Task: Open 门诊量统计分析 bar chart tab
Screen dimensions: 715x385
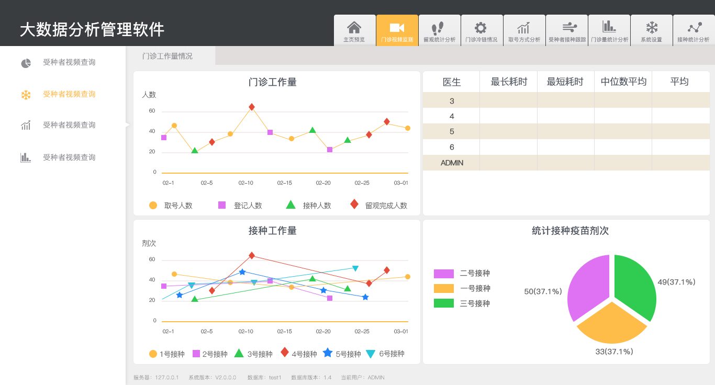Action: 609,30
